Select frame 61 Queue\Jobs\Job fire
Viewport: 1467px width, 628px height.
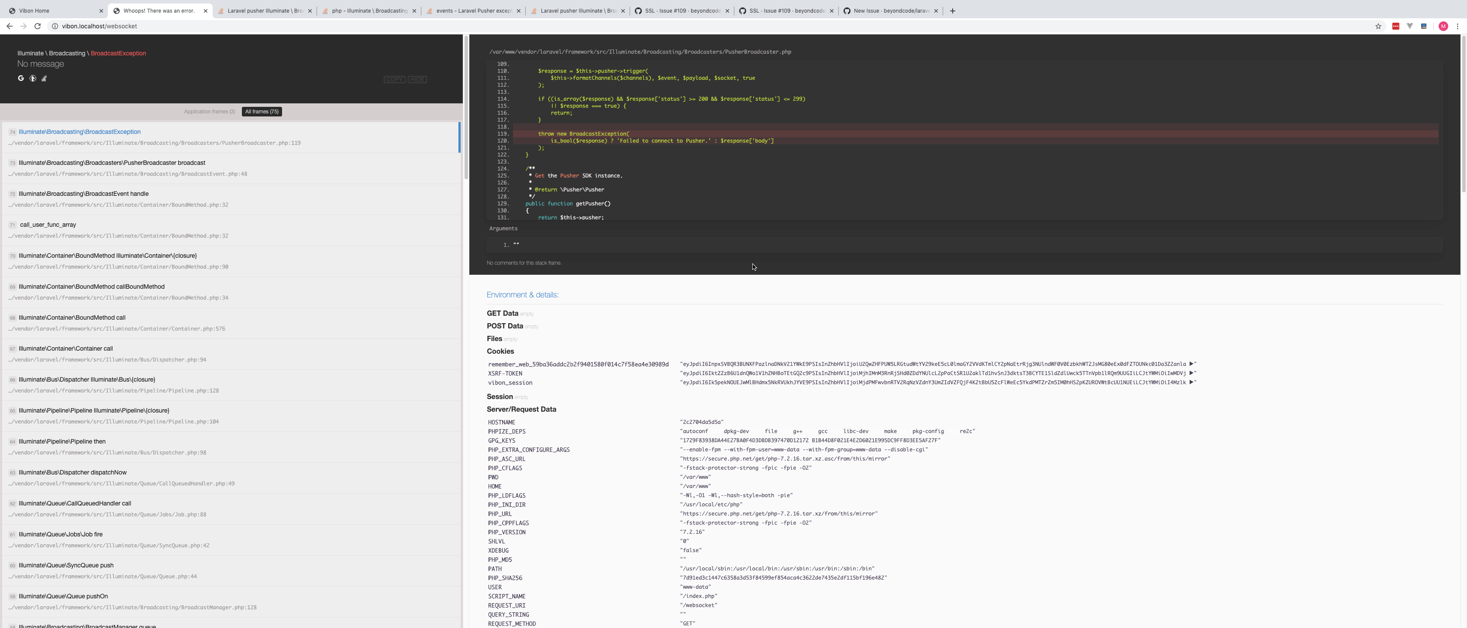point(231,540)
